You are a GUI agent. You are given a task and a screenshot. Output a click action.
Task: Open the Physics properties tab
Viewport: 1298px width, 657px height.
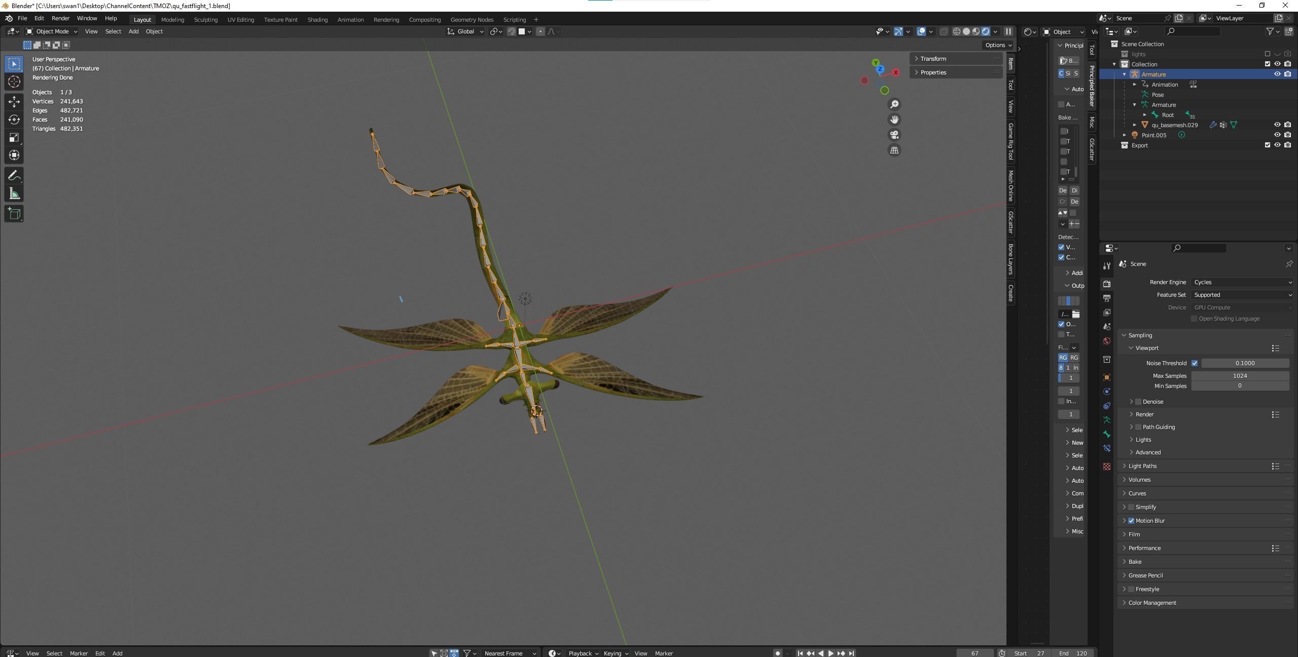pos(1107,392)
